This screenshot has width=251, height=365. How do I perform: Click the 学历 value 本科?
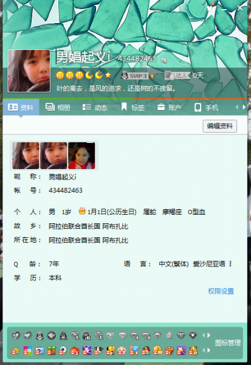pyautogui.click(x=55, y=278)
